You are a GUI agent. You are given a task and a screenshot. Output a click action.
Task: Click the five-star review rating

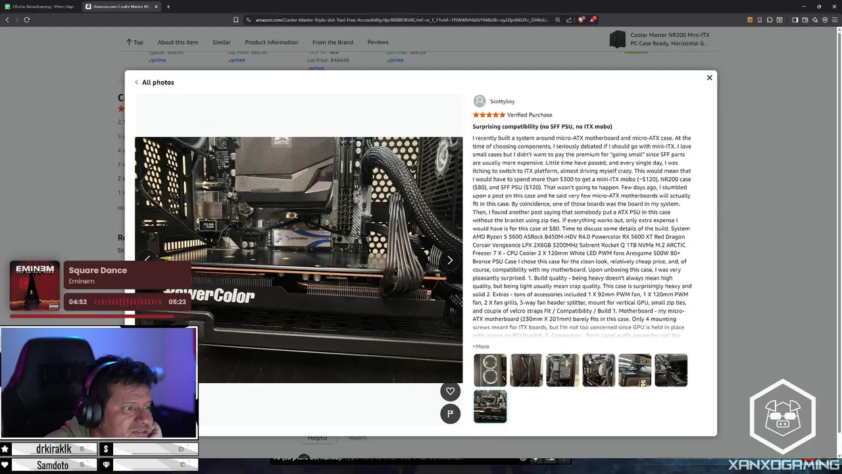coord(489,115)
